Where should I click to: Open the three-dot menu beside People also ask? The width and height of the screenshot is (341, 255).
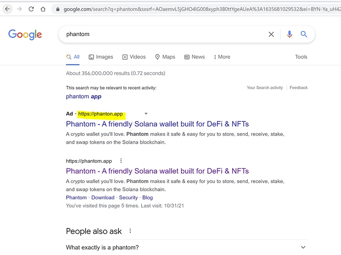pyautogui.click(x=130, y=231)
